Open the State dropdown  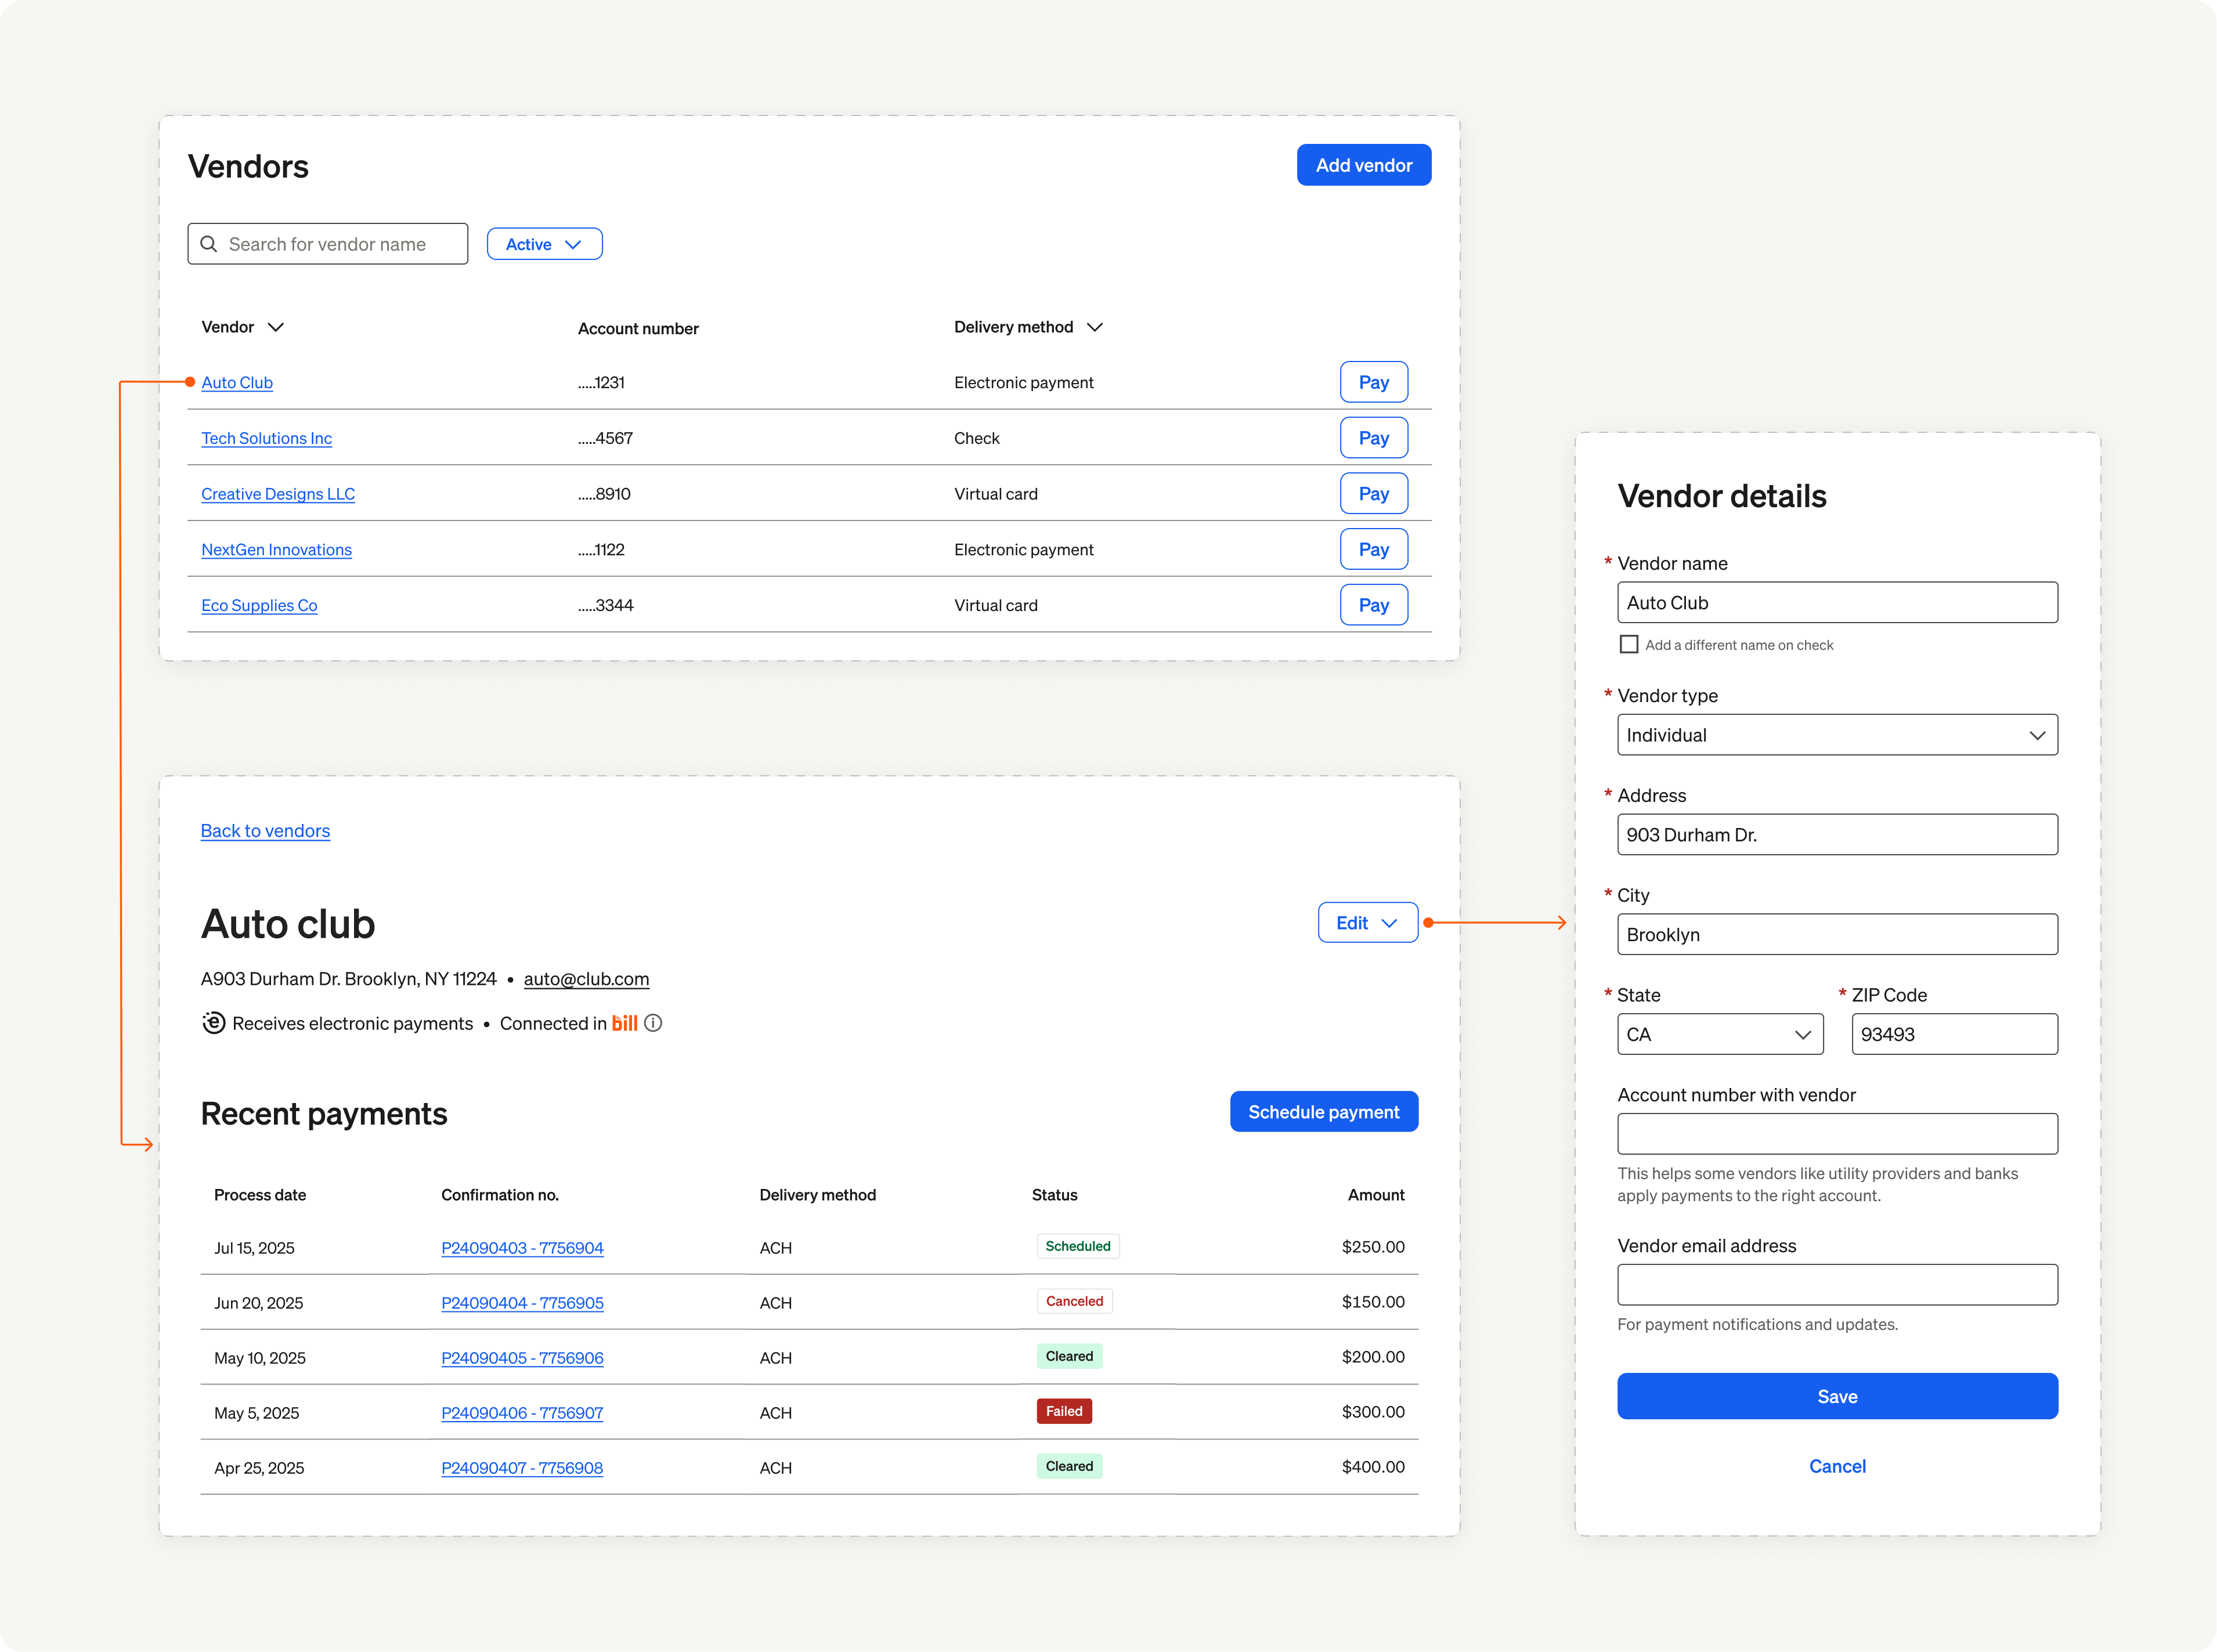(x=1720, y=1034)
